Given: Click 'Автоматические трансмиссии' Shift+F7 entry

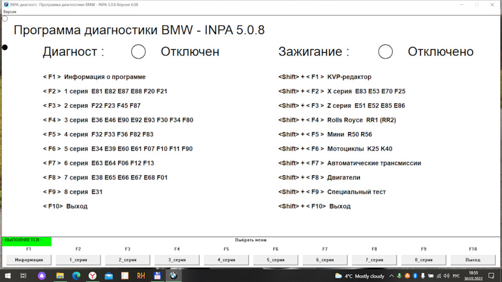Looking at the screenshot, I should pyautogui.click(x=350, y=163).
